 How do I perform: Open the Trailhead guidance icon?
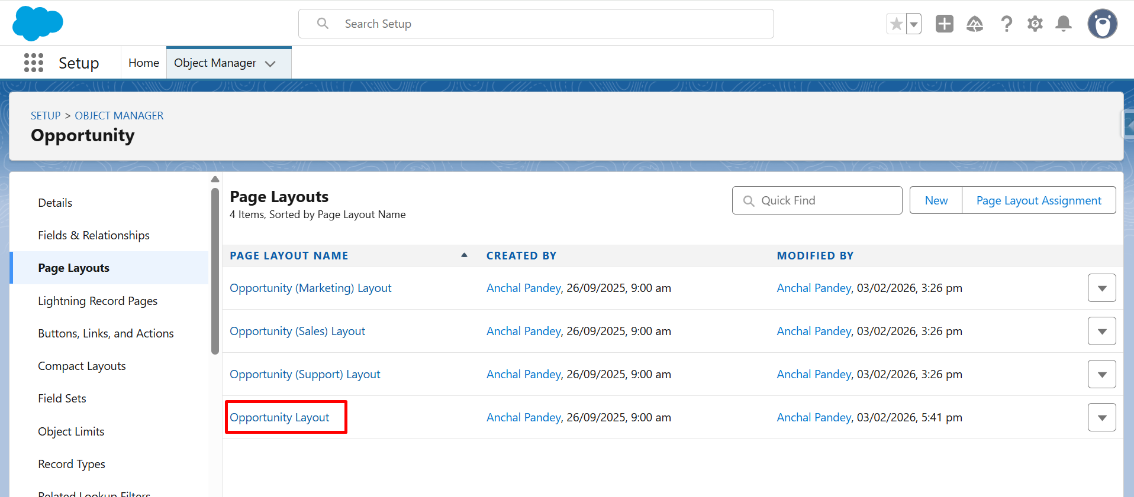click(x=974, y=24)
